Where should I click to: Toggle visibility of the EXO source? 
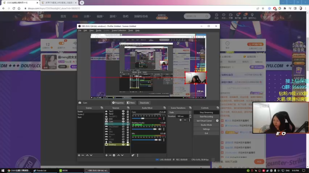click(123, 119)
